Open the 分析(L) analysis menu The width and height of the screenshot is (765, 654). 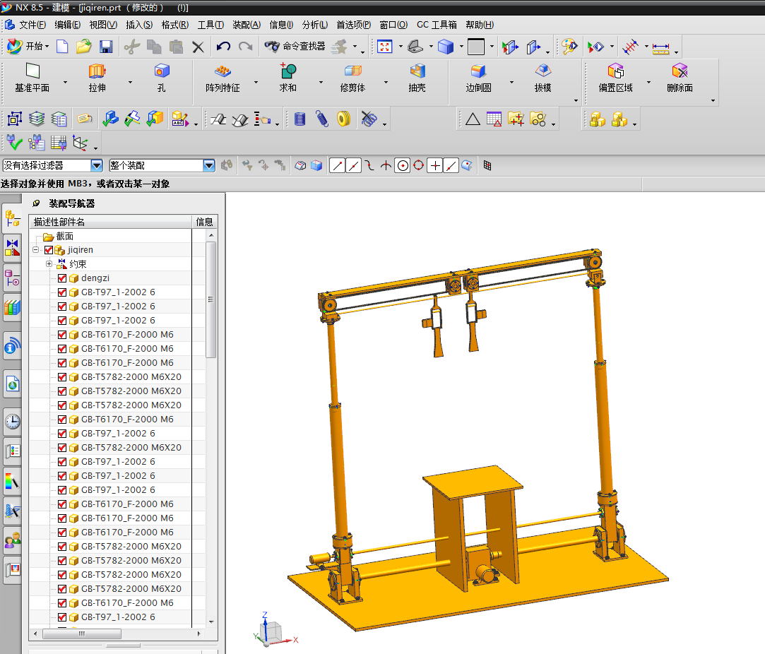pos(314,25)
